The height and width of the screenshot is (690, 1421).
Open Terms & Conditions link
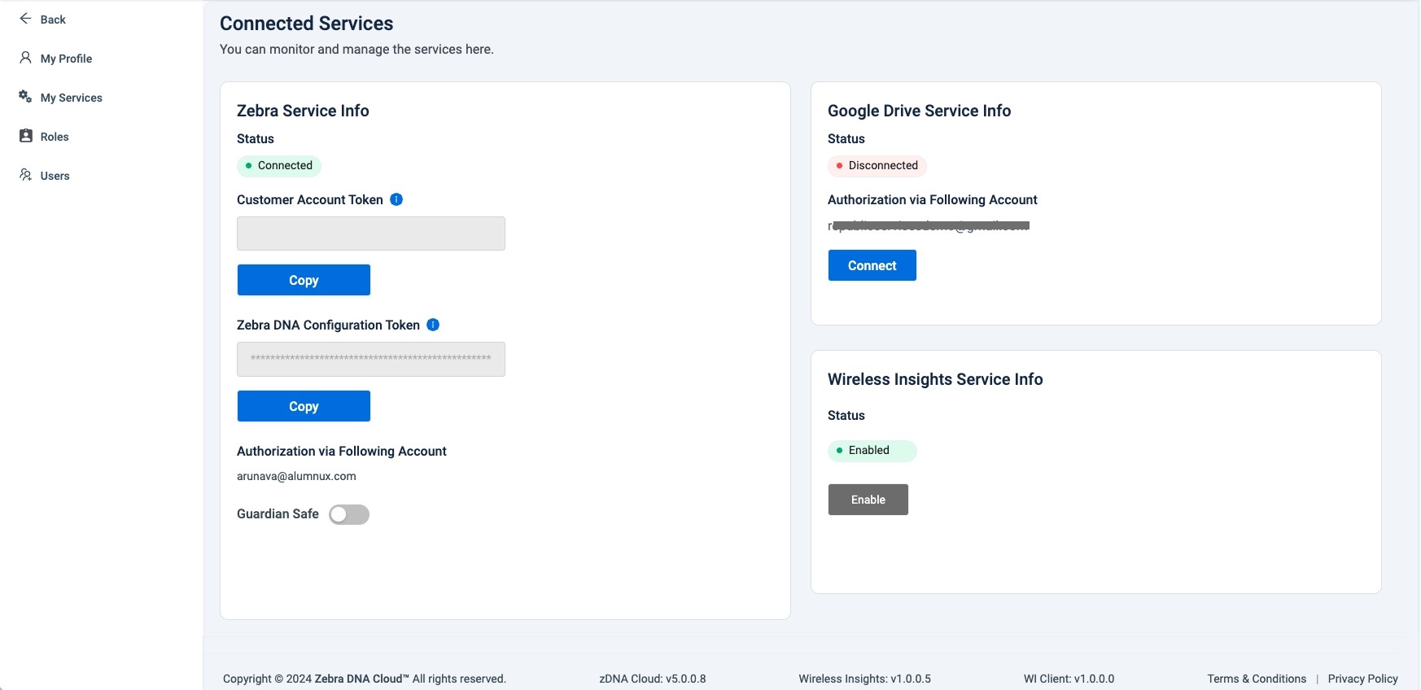pyautogui.click(x=1256, y=679)
